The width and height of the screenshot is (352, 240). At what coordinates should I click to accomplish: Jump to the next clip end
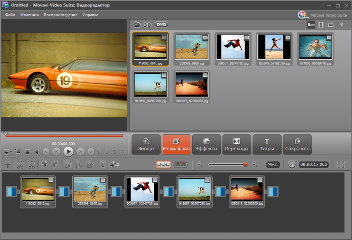(x=91, y=152)
